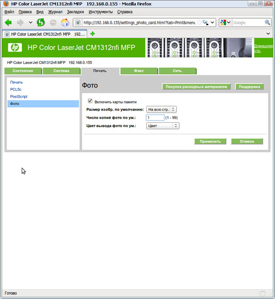Reload the page with the green refresh icon
This screenshot has width=275, height=299.
click(x=41, y=22)
